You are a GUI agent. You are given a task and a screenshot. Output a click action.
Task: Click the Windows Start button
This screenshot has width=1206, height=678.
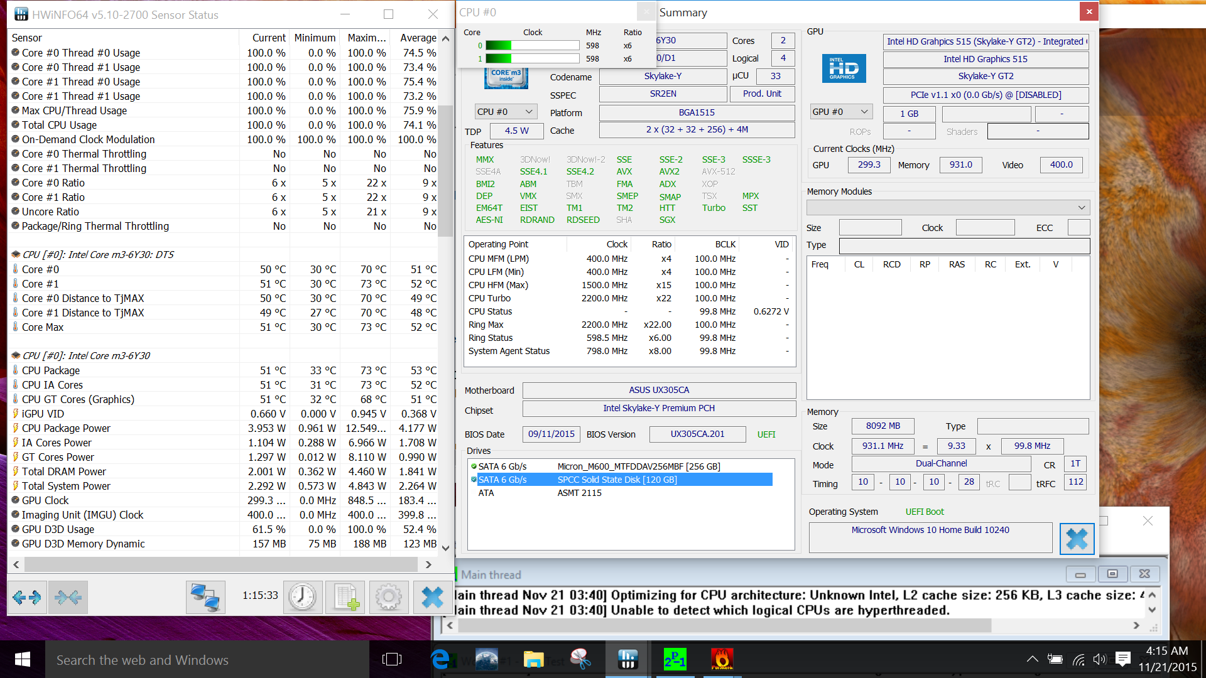pos(22,659)
